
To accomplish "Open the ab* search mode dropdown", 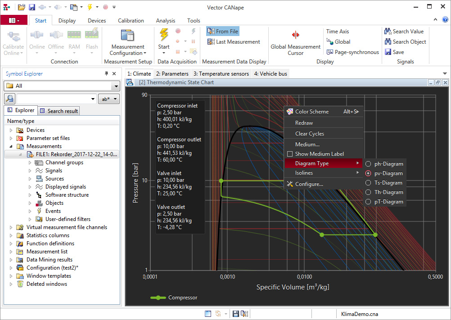I will pos(109,99).
